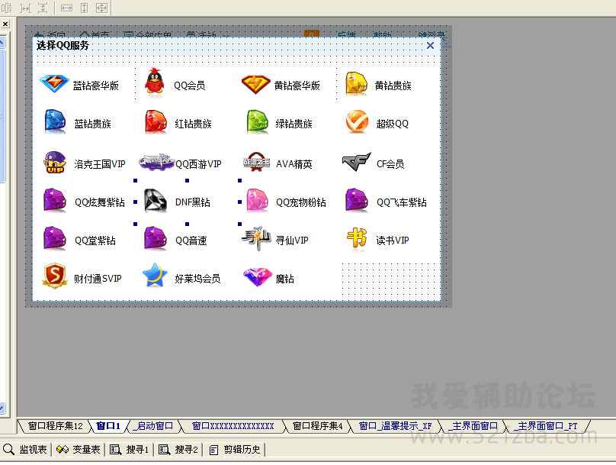This screenshot has width=616, height=465.
Task: Select the 超级QQ orange check icon
Action: click(x=357, y=121)
